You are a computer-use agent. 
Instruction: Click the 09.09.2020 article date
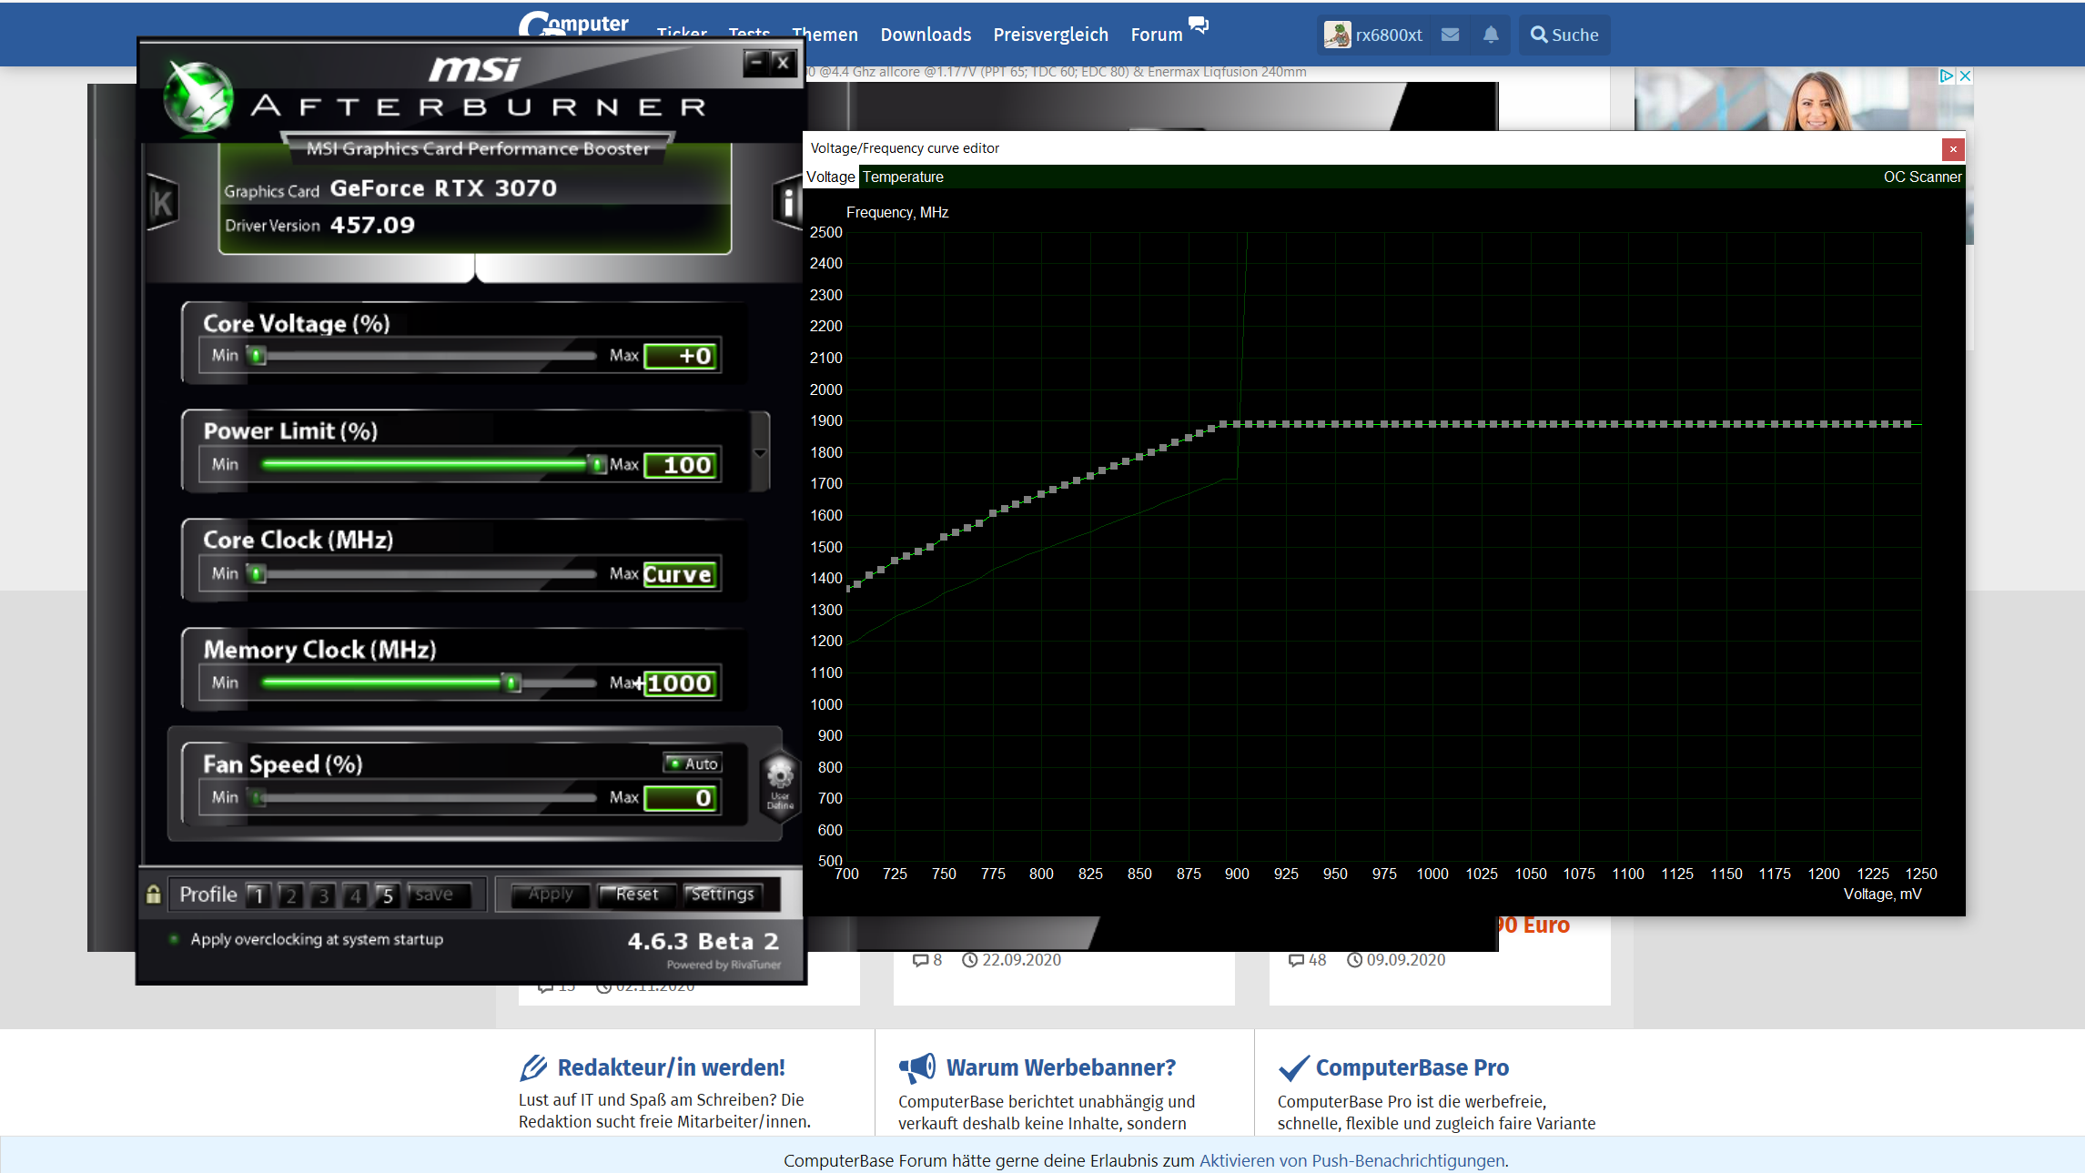coord(1404,960)
